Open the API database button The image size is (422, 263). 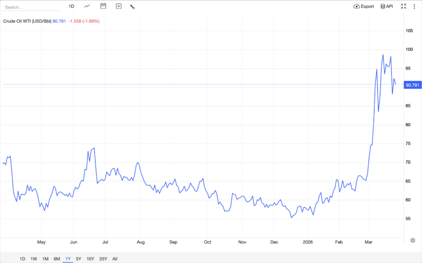[x=387, y=6]
